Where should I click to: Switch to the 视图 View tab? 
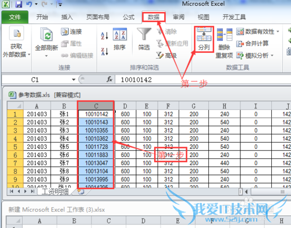203,17
